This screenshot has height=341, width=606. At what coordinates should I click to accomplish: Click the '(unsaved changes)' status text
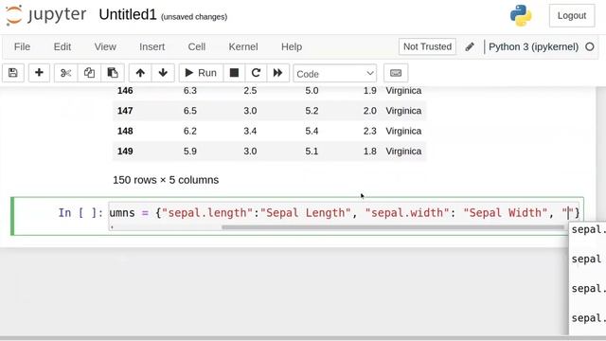coord(194,17)
